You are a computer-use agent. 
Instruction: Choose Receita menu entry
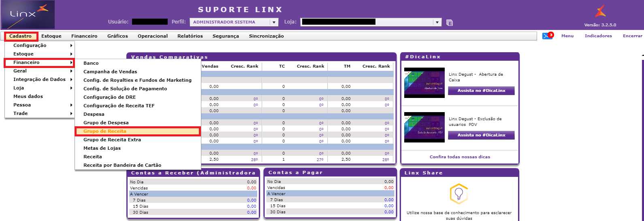138,157
